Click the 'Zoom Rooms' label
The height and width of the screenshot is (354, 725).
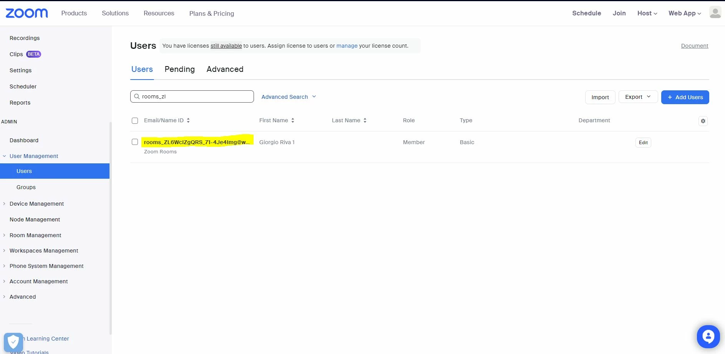(160, 152)
